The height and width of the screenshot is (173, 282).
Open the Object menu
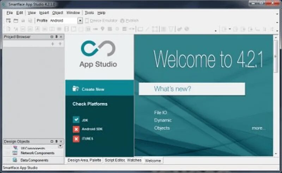coord(57,13)
